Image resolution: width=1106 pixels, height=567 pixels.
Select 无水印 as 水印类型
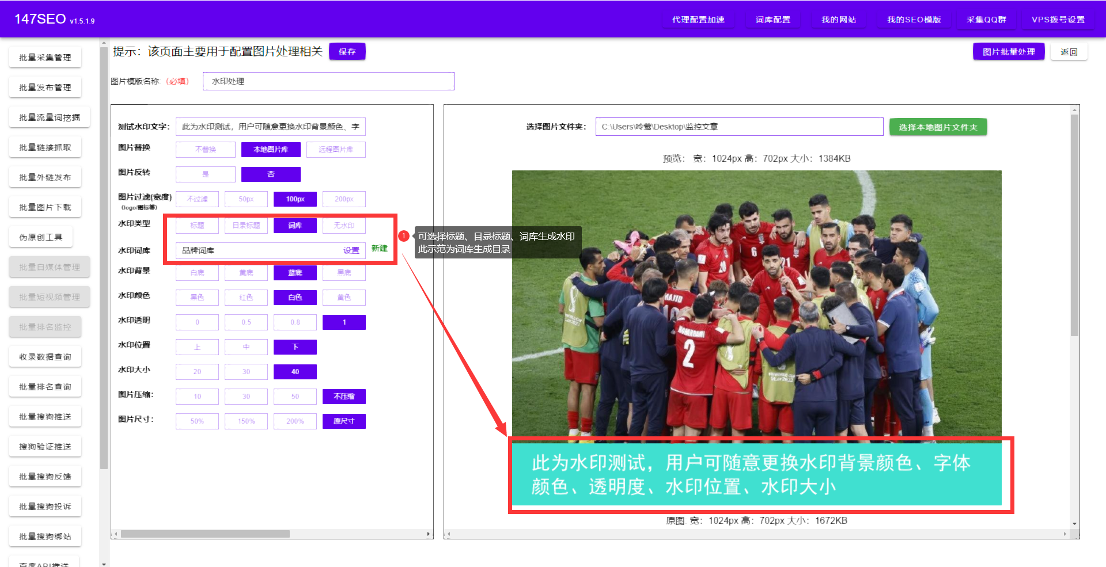pyautogui.click(x=344, y=226)
